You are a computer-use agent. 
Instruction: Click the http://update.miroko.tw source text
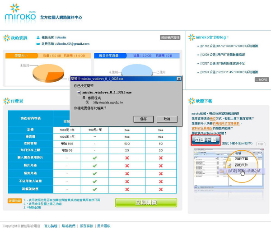tap(108, 102)
